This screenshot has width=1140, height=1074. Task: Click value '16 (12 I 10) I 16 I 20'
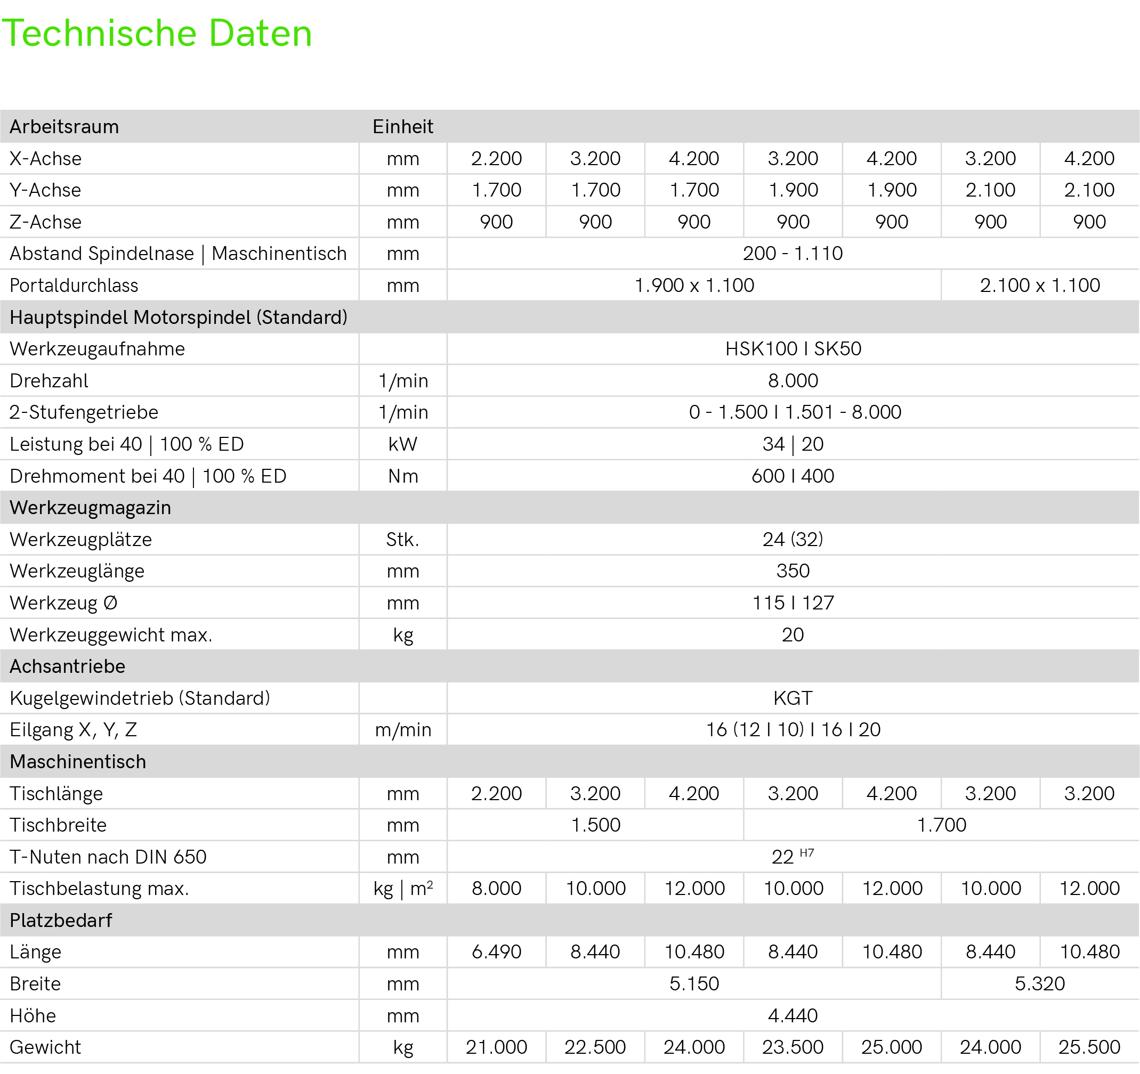793,729
